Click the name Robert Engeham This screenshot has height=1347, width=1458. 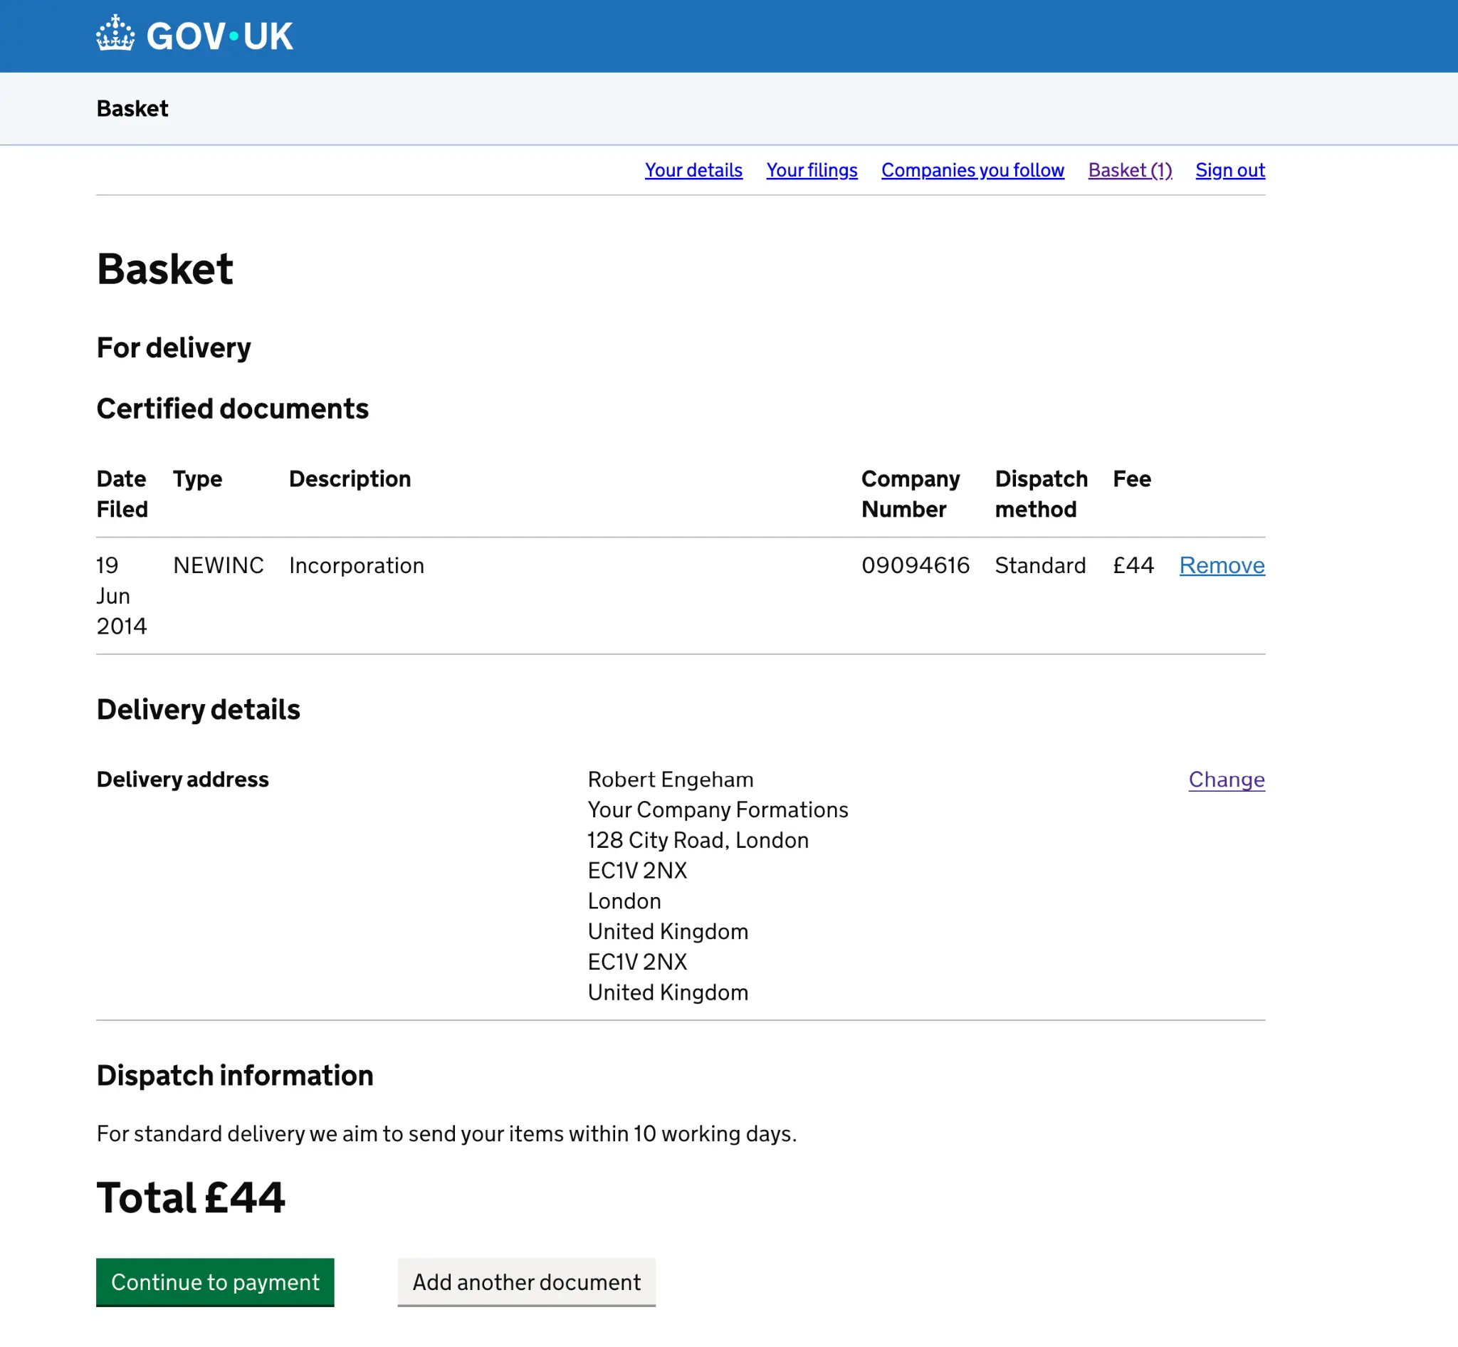[671, 780]
